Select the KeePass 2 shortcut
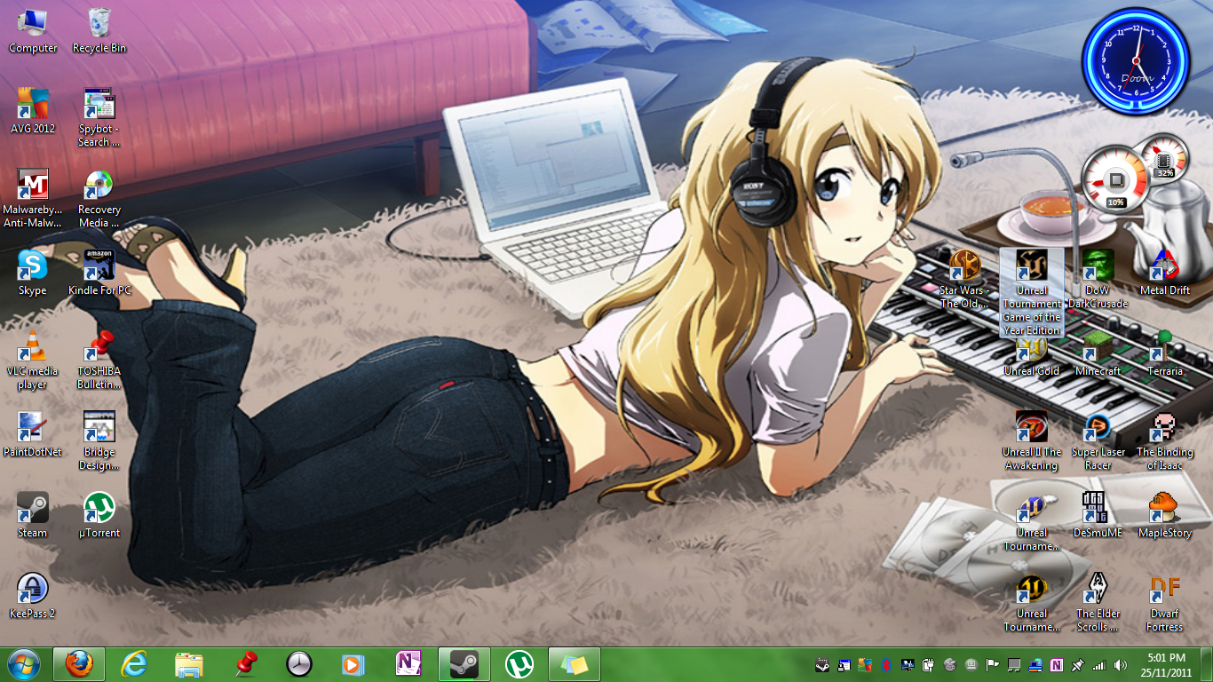This screenshot has height=682, width=1213. 33,596
